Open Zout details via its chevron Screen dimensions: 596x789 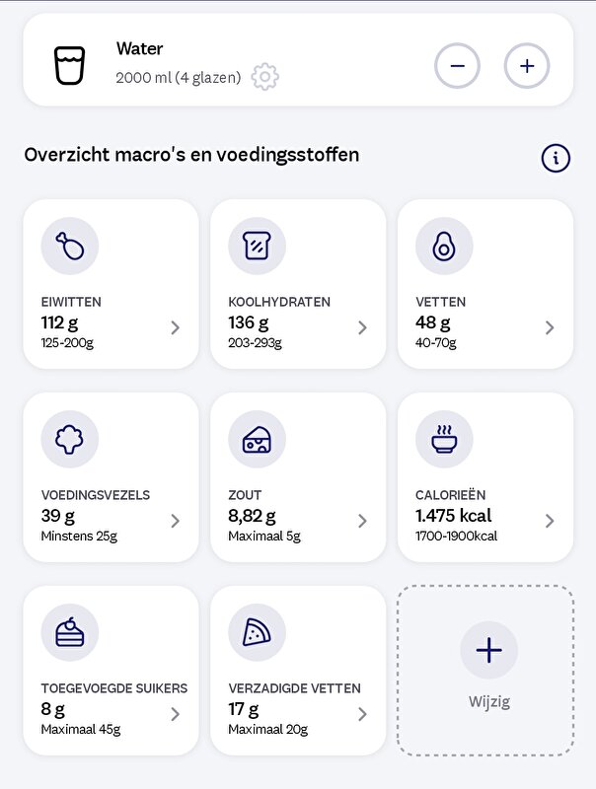click(x=362, y=521)
